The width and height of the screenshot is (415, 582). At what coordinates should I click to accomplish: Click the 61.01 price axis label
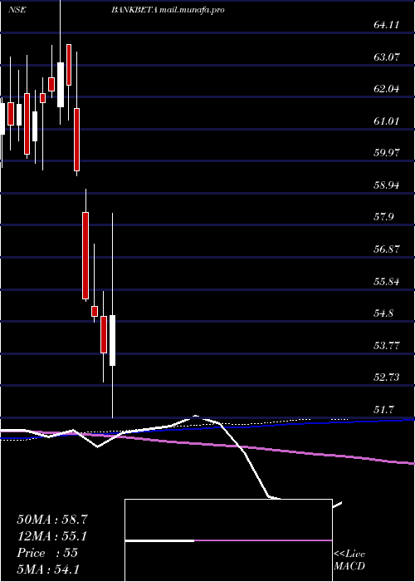(x=386, y=121)
